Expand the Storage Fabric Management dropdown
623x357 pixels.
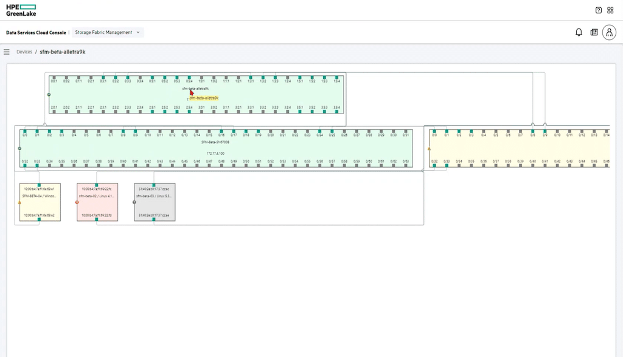tap(108, 33)
